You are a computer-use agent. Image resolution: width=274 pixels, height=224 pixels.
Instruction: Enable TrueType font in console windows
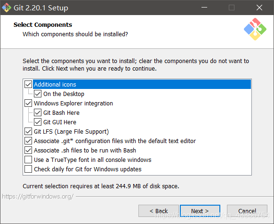pyautogui.click(x=28, y=160)
